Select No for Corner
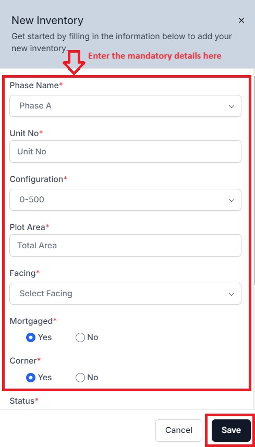 (x=80, y=378)
